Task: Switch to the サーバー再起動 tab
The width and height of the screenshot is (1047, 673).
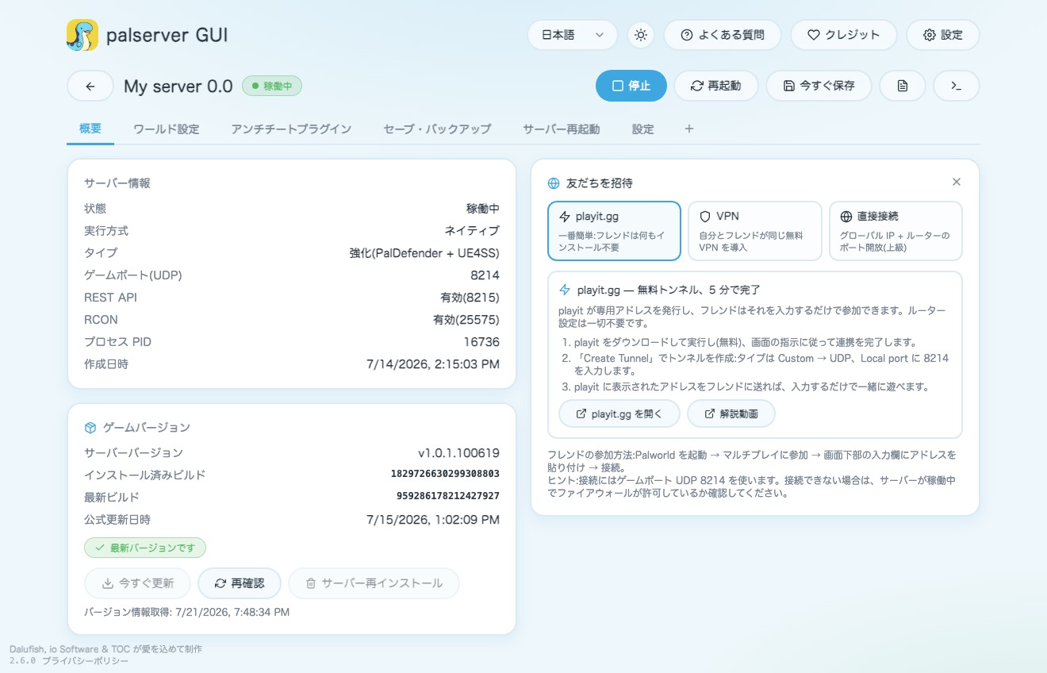Action: click(x=562, y=129)
